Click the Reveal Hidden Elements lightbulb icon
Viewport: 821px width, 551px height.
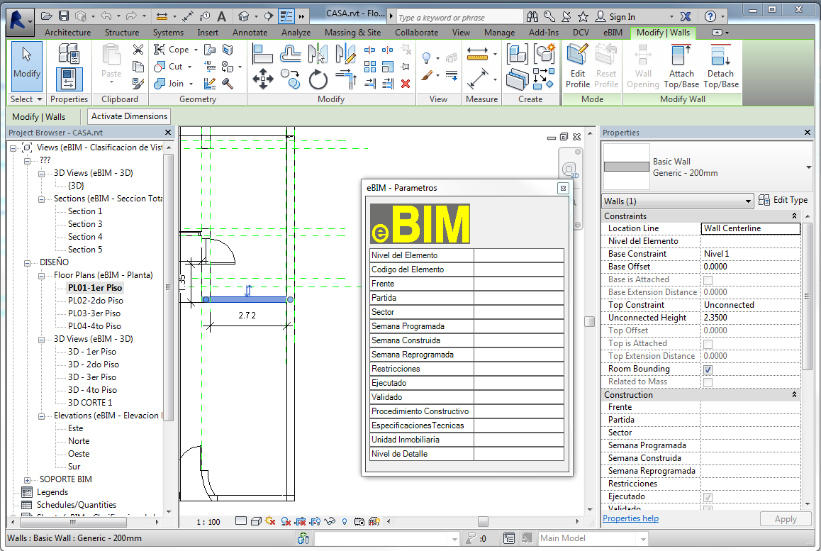[345, 521]
